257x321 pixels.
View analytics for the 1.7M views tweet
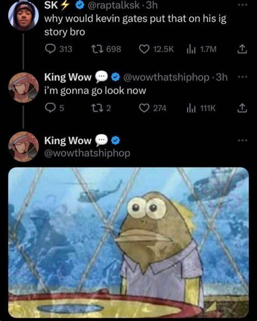coord(201,49)
